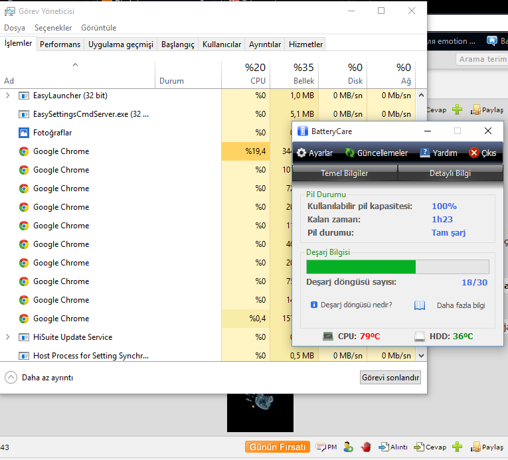Select the Fotoğraflar process row text

pyautogui.click(x=52, y=133)
